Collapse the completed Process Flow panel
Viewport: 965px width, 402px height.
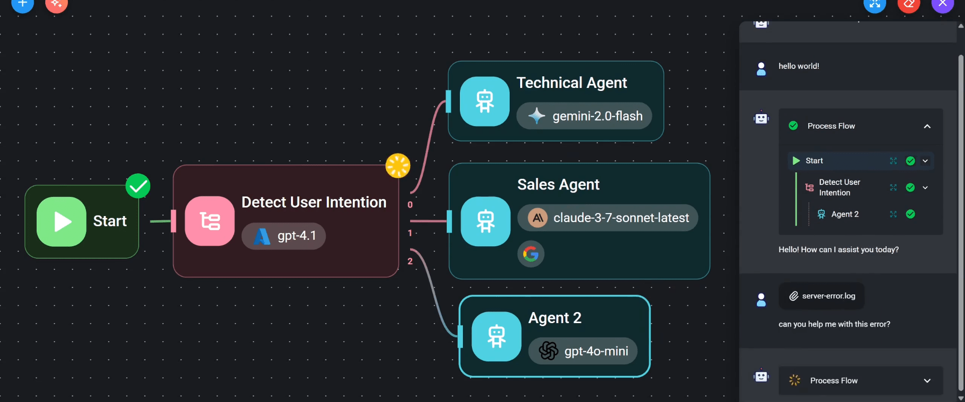927,126
